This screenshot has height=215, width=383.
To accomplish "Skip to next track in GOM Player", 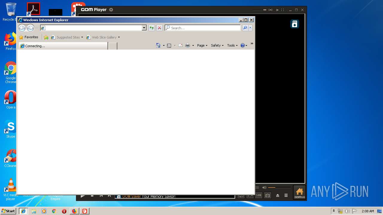I will (x=110, y=196).
